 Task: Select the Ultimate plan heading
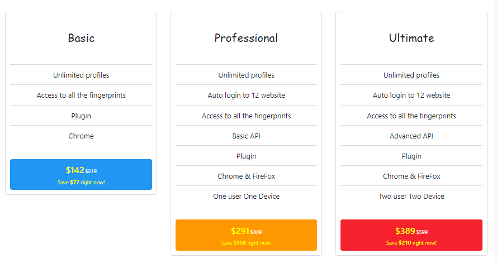coord(411,38)
